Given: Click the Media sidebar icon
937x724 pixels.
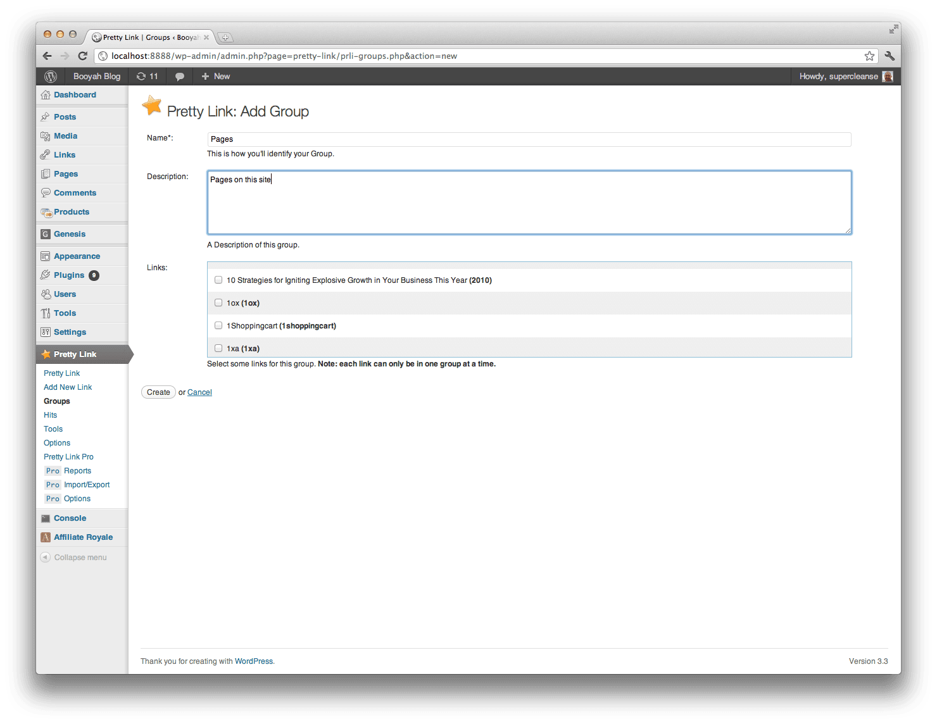Looking at the screenshot, I should tap(46, 136).
